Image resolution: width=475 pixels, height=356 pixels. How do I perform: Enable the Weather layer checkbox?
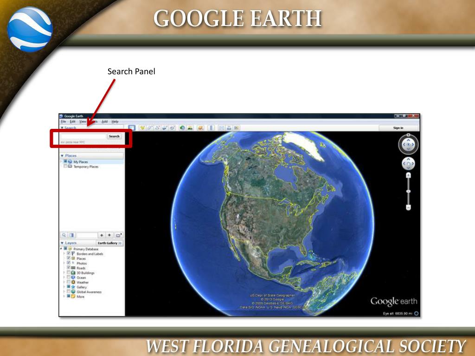click(x=69, y=282)
